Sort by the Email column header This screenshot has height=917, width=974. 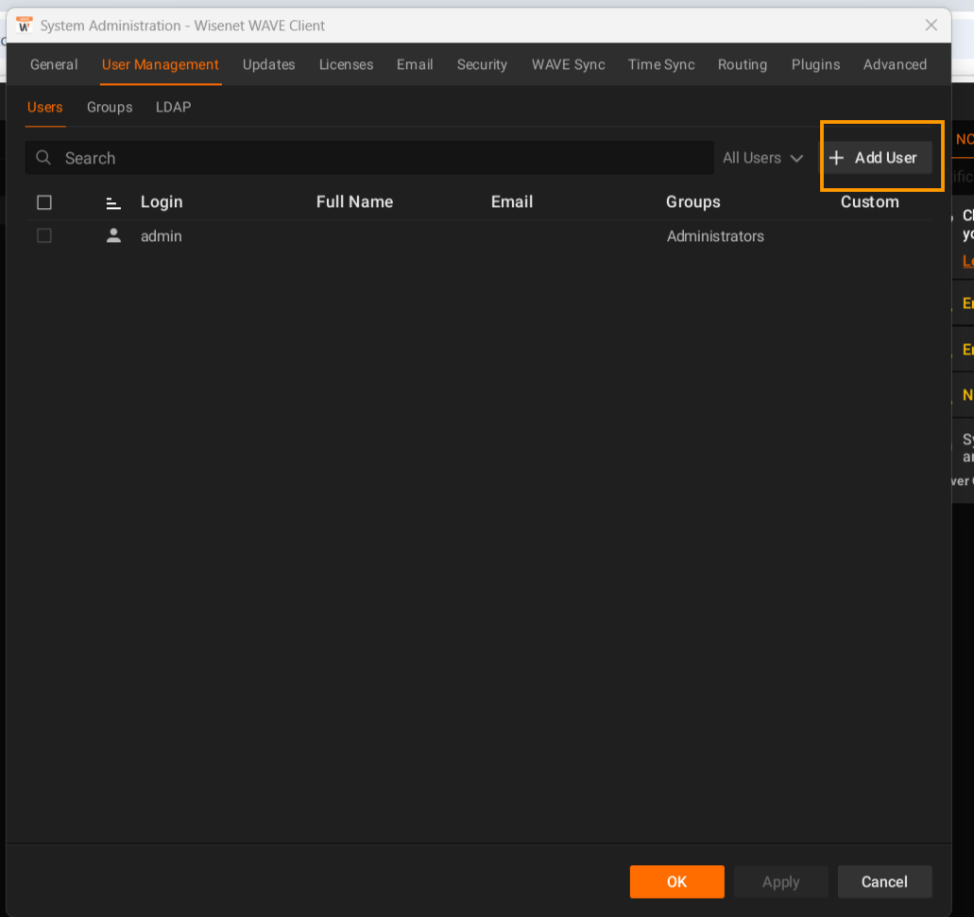pos(512,202)
